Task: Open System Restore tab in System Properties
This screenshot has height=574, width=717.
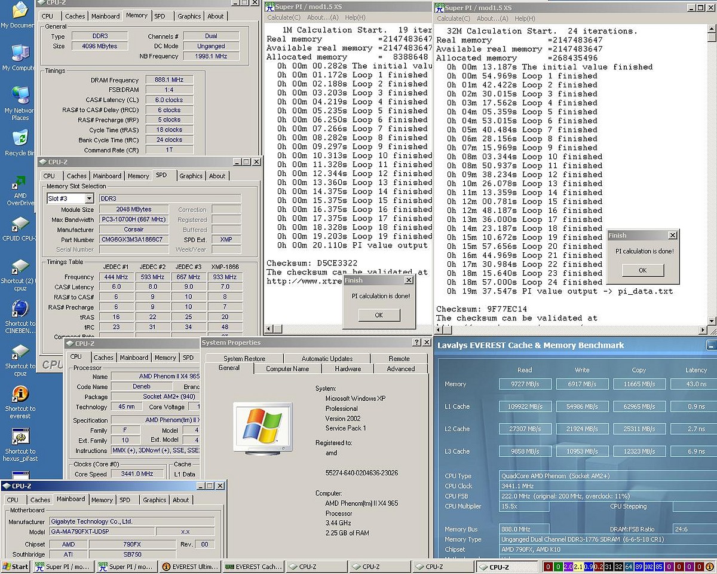Action: click(244, 359)
